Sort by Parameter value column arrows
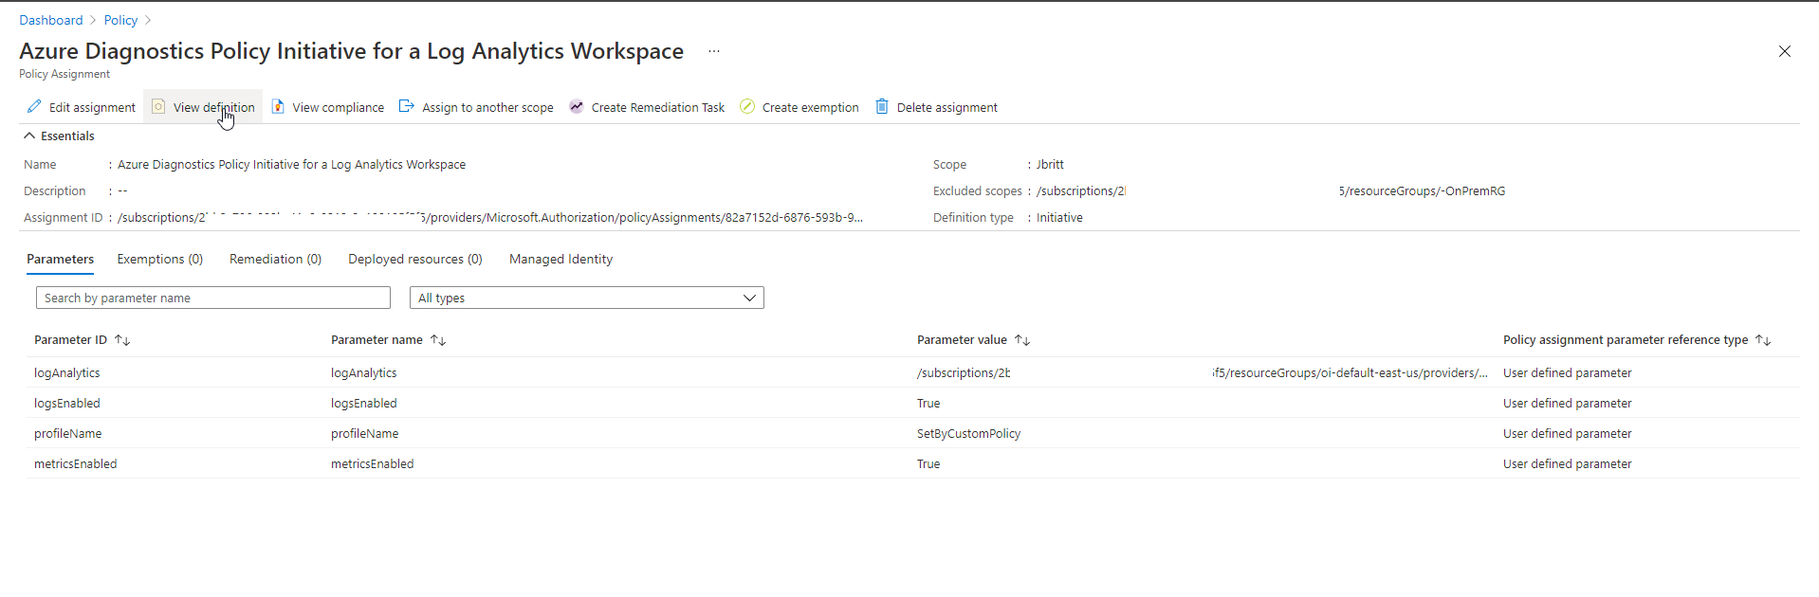Image resolution: width=1819 pixels, height=597 pixels. (x=1022, y=340)
